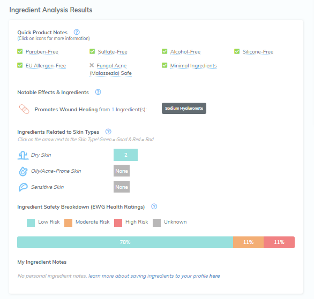Expand Dry Skin count box showing 2
This screenshot has width=314, height=299.
[x=125, y=155]
